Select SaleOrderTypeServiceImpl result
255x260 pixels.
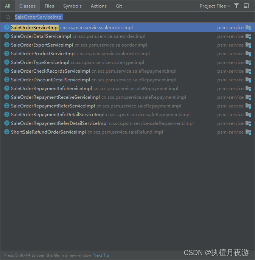[127, 62]
